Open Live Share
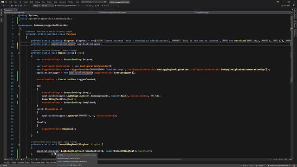The width and height of the screenshot is (297, 167). tap(286, 6)
